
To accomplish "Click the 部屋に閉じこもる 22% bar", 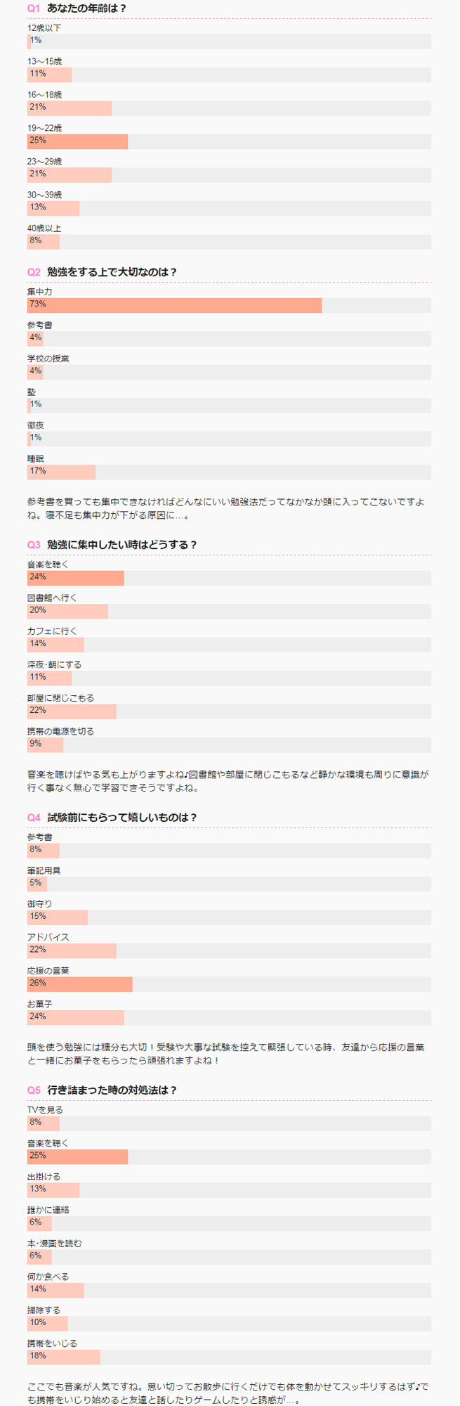I will (72, 711).
